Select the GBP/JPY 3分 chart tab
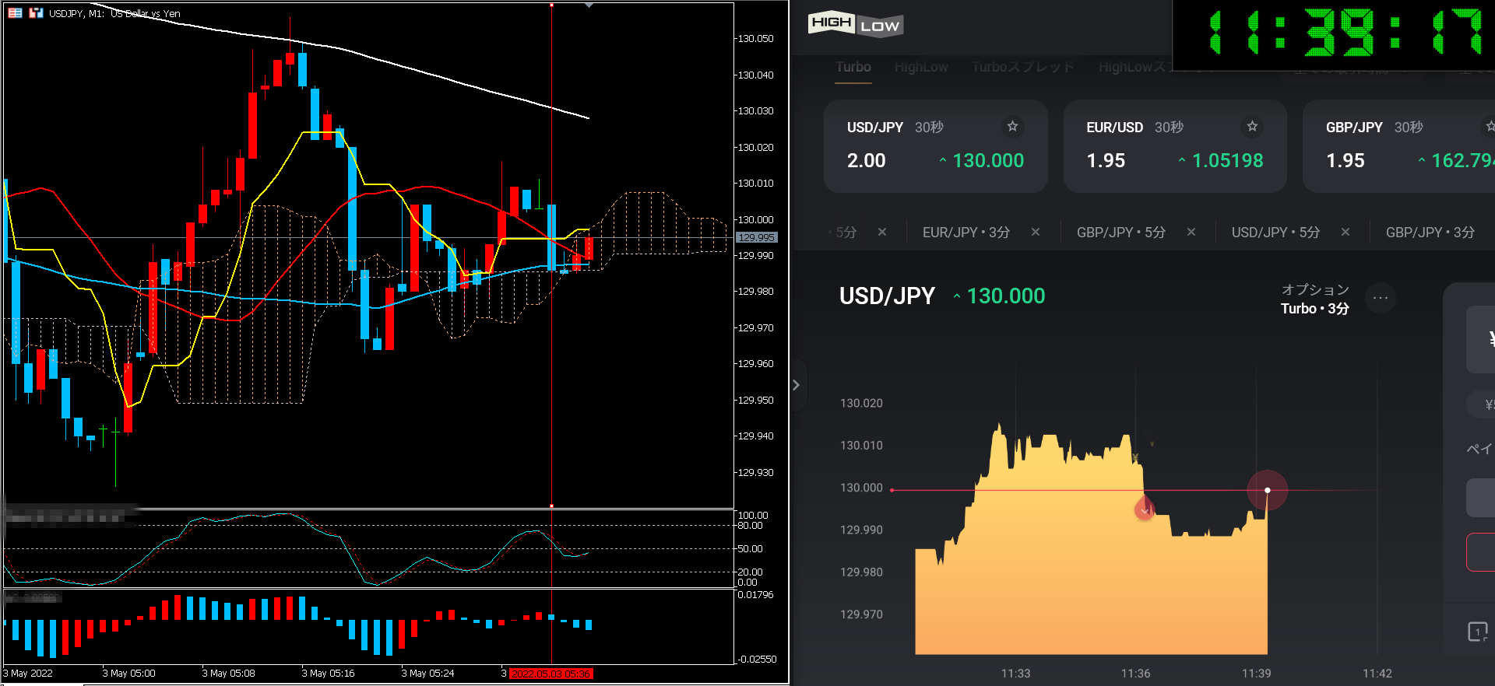 pos(1430,232)
